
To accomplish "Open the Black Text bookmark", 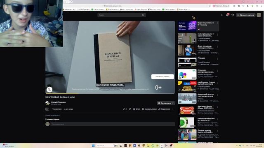I will [154, 9].
